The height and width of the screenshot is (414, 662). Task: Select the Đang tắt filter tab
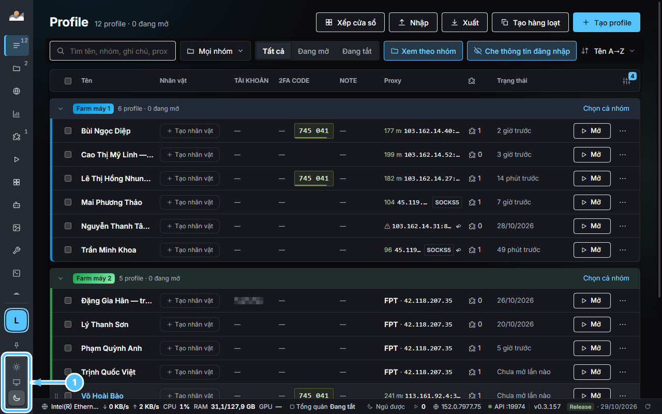coord(357,51)
